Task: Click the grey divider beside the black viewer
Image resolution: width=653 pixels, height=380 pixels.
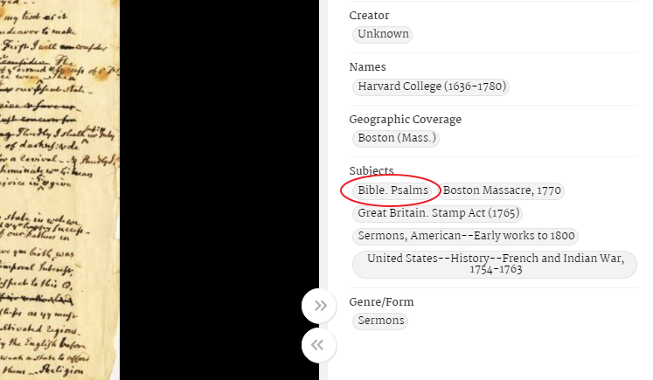Action: pos(323,131)
